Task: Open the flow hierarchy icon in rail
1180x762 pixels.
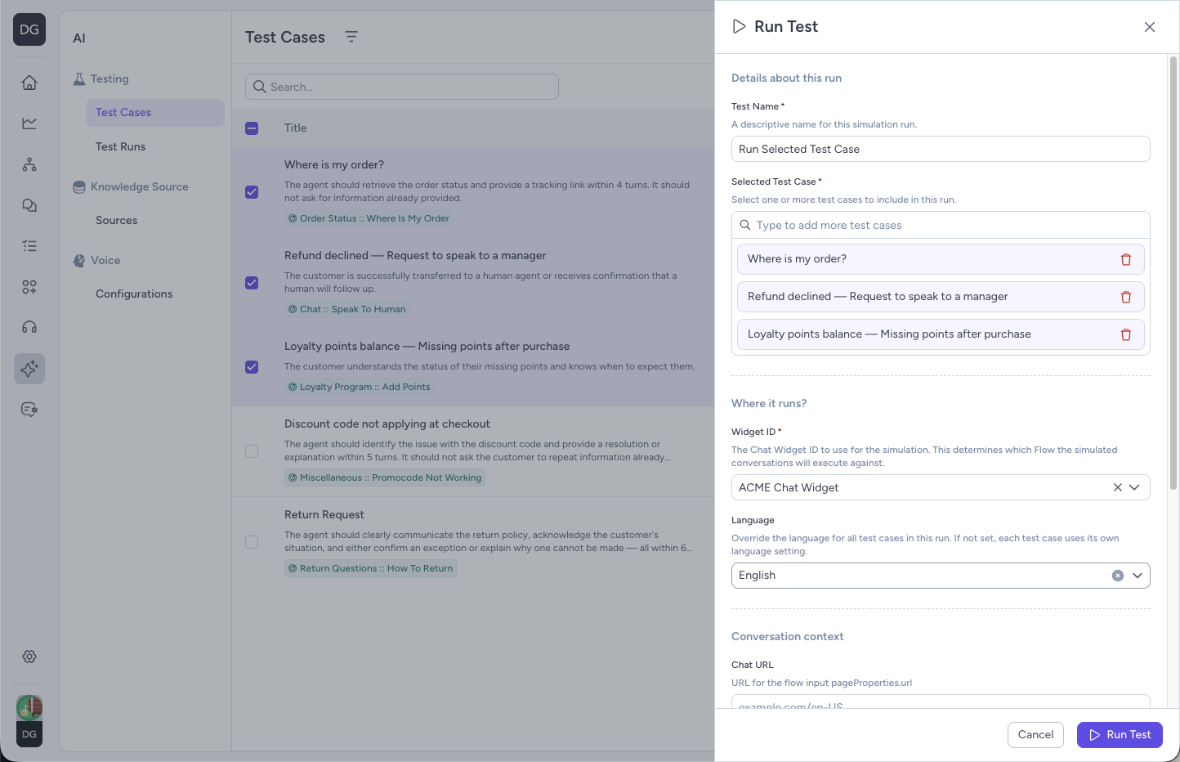Action: (x=29, y=164)
